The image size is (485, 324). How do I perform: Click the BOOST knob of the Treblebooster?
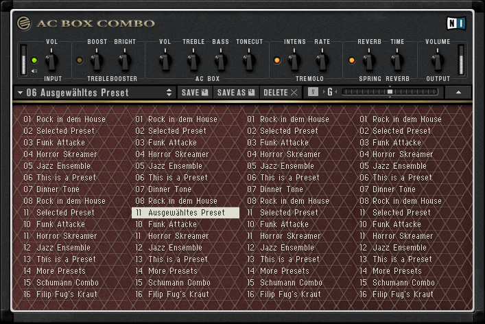[97, 60]
